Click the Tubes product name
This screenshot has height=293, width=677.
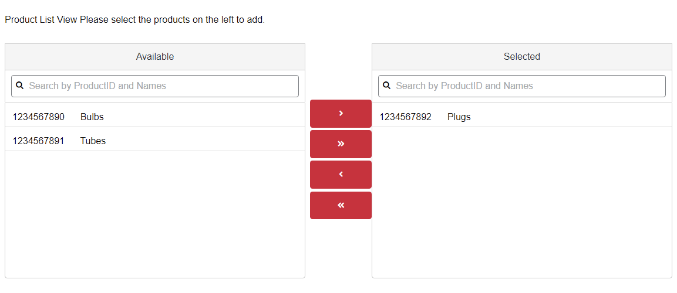[93, 141]
